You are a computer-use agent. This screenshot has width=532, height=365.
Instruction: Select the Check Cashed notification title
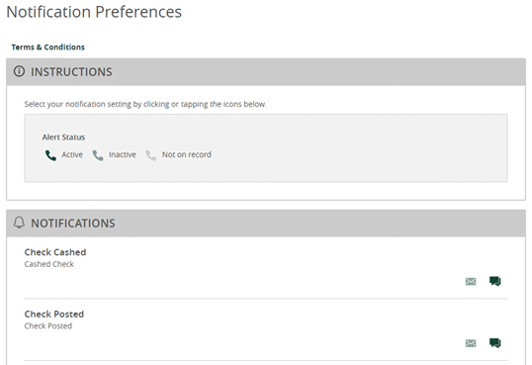pyautogui.click(x=55, y=252)
